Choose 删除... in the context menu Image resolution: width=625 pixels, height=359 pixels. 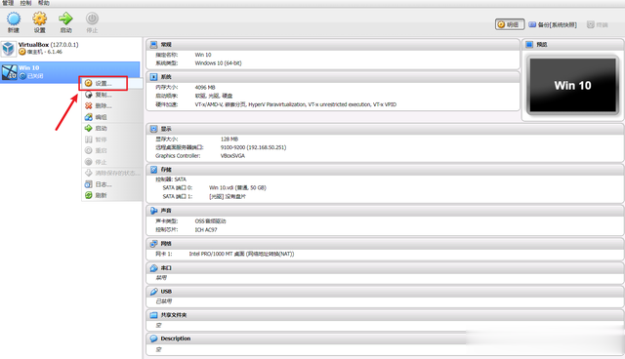coord(112,106)
